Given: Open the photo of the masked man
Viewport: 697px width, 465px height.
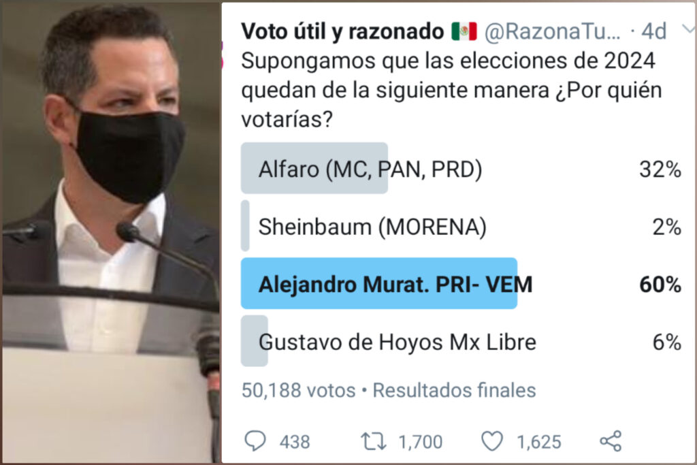Looking at the screenshot, I should [x=111, y=233].
